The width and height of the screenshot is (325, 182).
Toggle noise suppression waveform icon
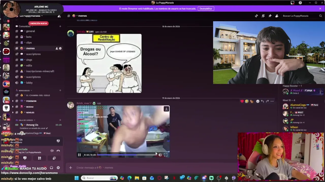point(52,151)
